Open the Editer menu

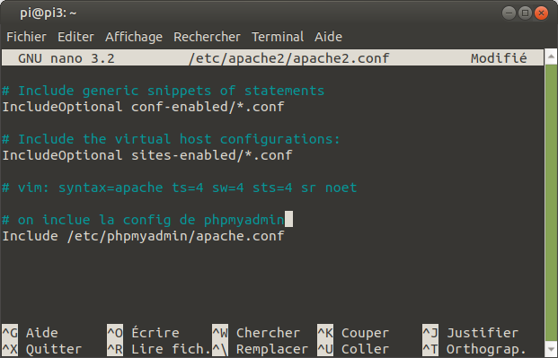[x=75, y=37]
